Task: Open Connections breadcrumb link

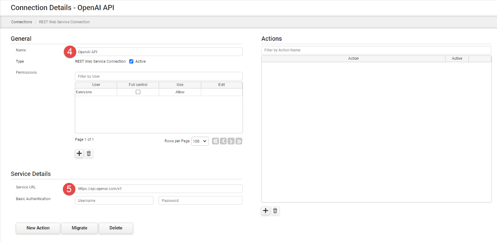Action: [x=21, y=22]
